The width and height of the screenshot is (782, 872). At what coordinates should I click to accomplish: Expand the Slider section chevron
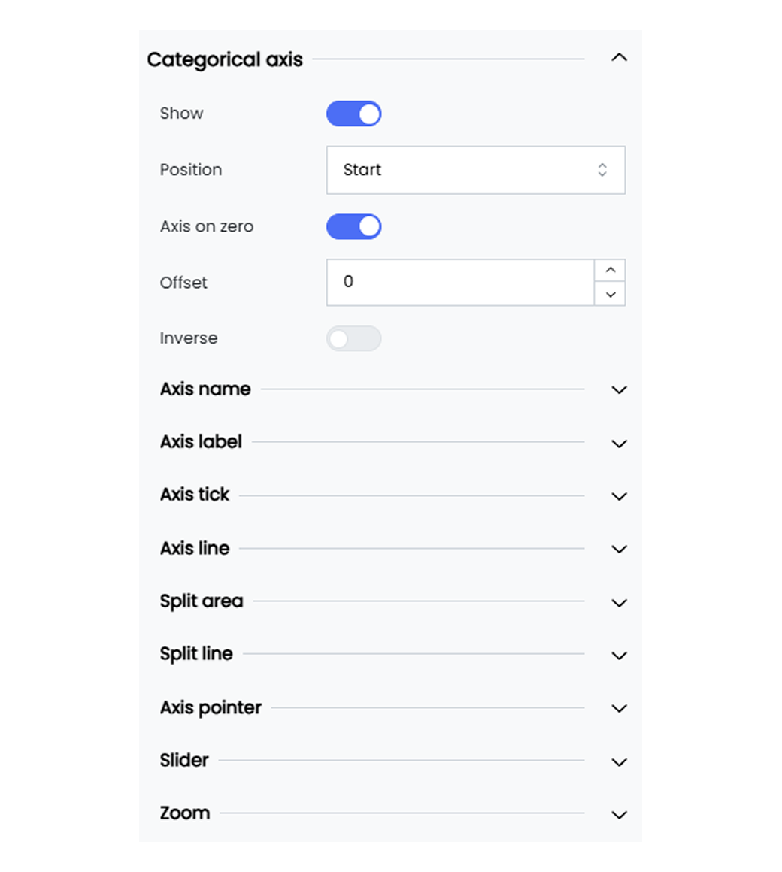point(619,761)
